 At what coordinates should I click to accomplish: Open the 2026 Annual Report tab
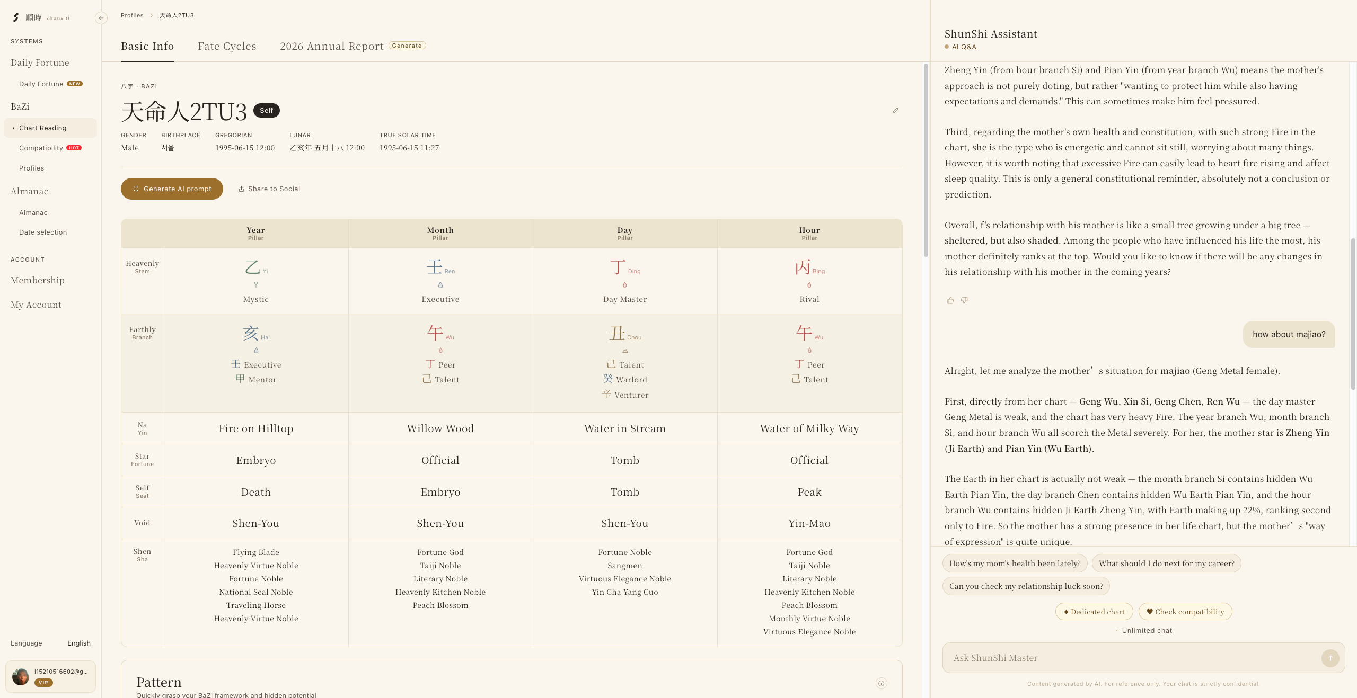click(x=332, y=46)
